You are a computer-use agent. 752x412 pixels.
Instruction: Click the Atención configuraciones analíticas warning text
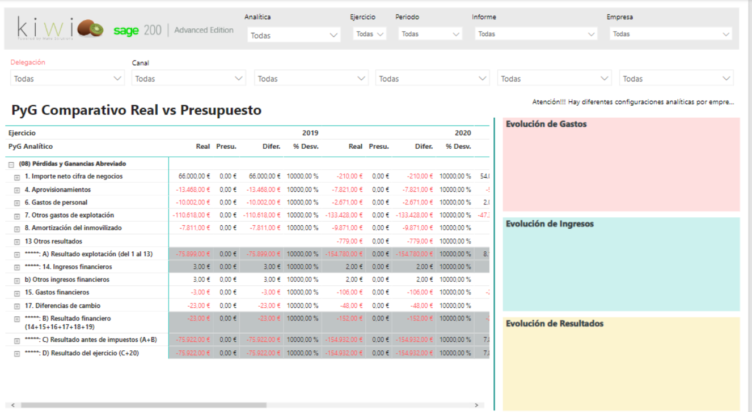click(x=633, y=102)
